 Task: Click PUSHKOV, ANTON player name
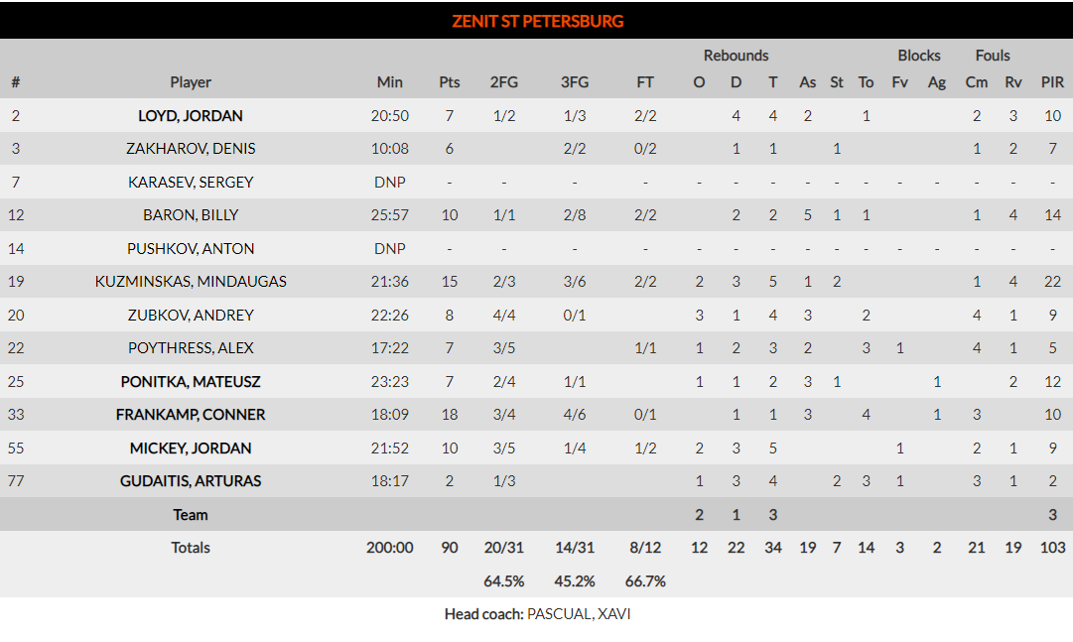click(x=191, y=249)
